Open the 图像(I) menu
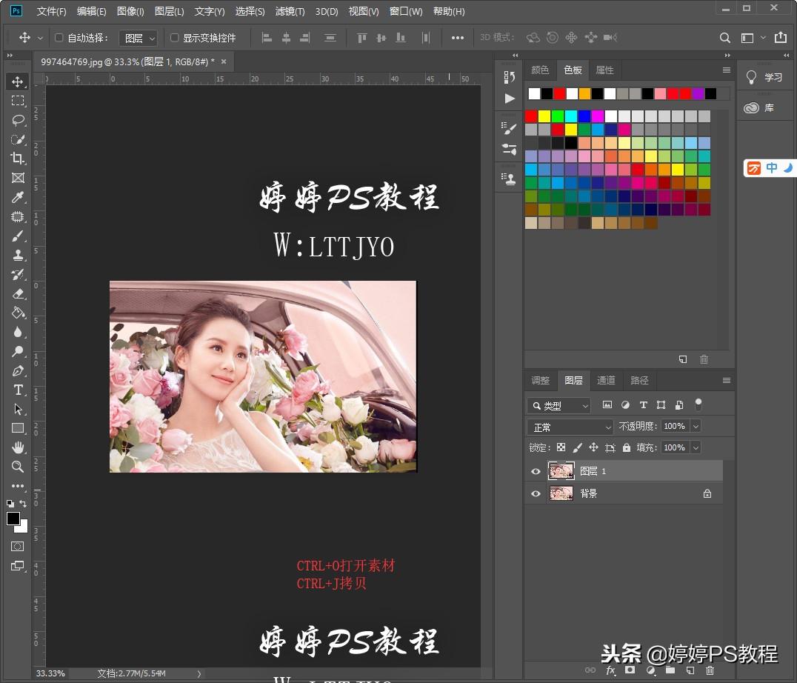This screenshot has height=683, width=797. [x=130, y=11]
